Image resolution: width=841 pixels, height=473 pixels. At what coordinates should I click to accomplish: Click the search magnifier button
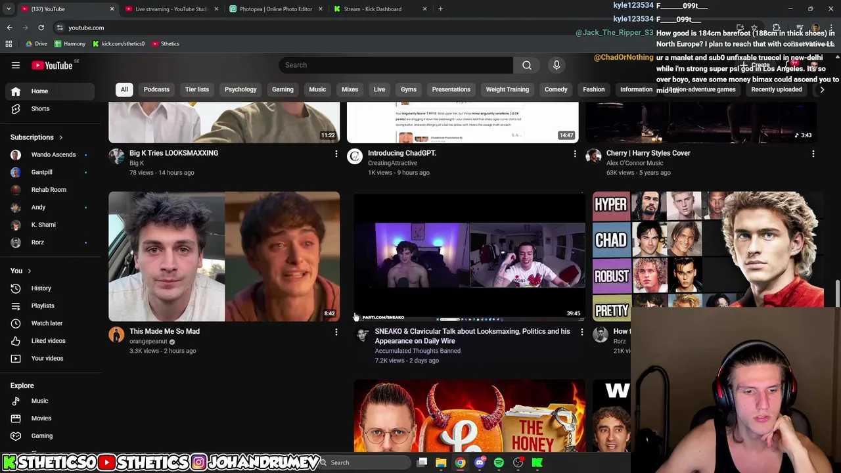(x=526, y=65)
